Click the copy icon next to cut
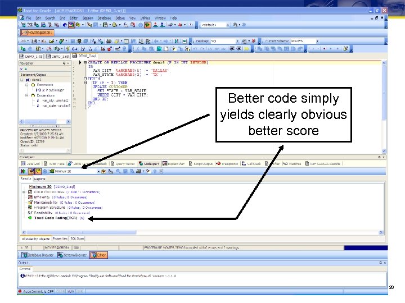The image size is (405, 303). (x=144, y=49)
